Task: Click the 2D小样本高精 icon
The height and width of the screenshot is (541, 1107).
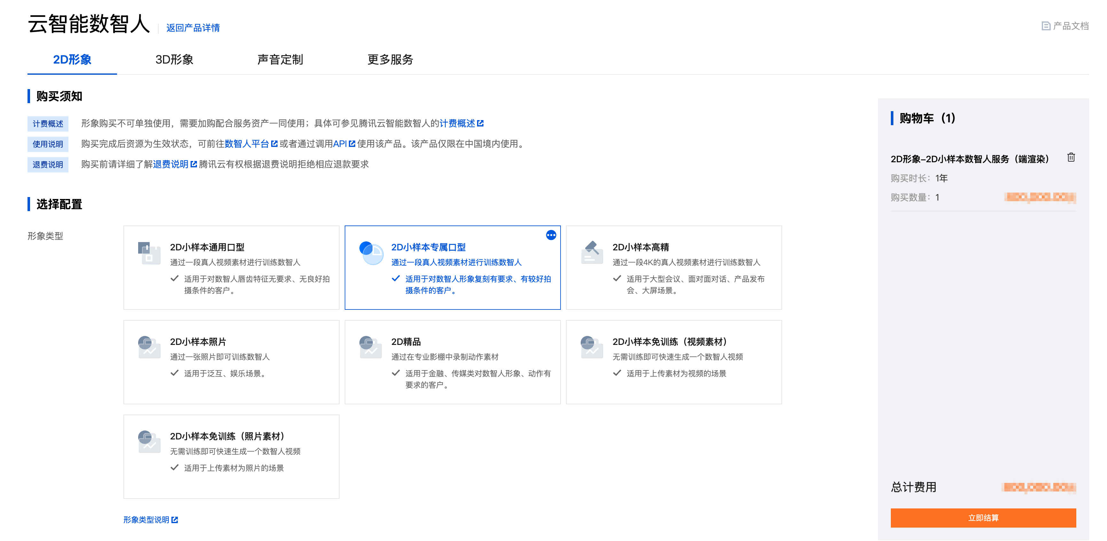Action: (592, 253)
